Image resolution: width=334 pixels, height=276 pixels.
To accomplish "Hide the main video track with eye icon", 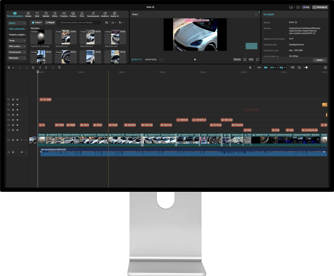I will [x=17, y=140].
